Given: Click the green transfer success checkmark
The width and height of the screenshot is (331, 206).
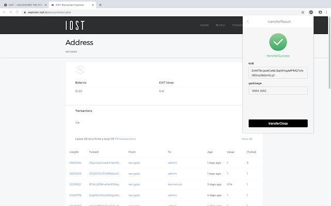Looking at the screenshot, I should 278,42.
